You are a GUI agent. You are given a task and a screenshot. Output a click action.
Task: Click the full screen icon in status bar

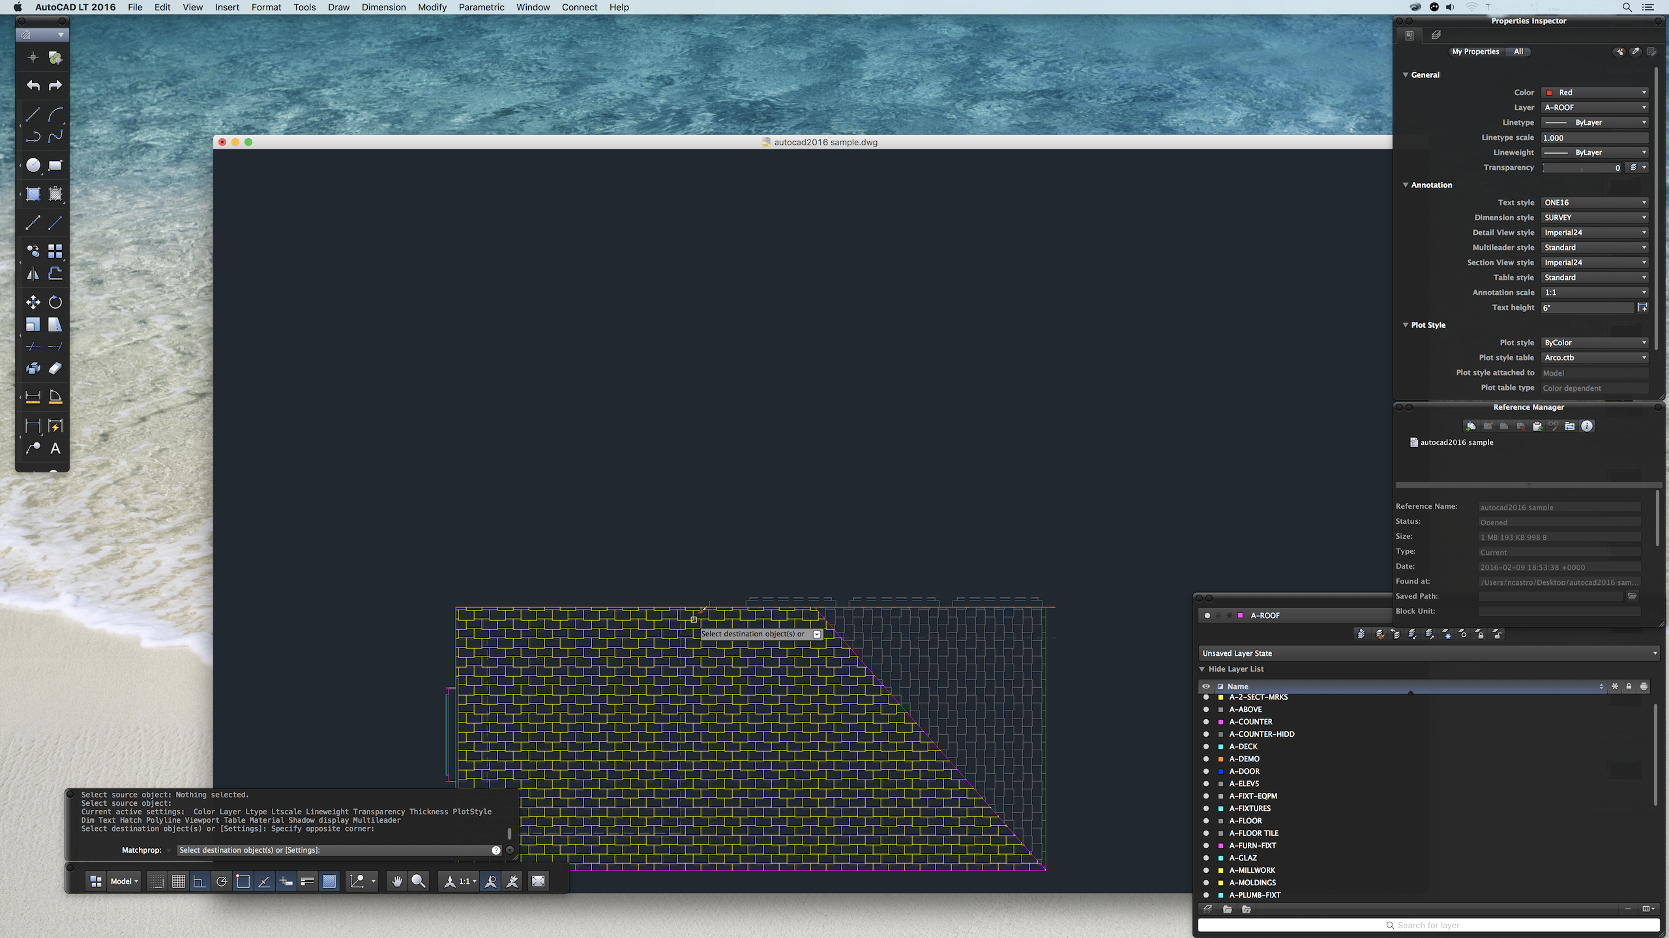point(539,881)
